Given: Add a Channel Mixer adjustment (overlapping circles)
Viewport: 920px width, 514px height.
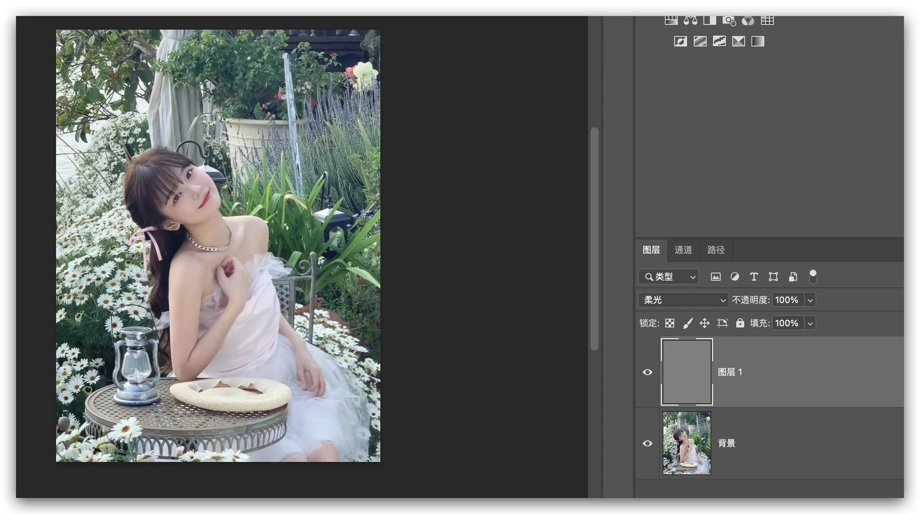Looking at the screenshot, I should [x=748, y=20].
